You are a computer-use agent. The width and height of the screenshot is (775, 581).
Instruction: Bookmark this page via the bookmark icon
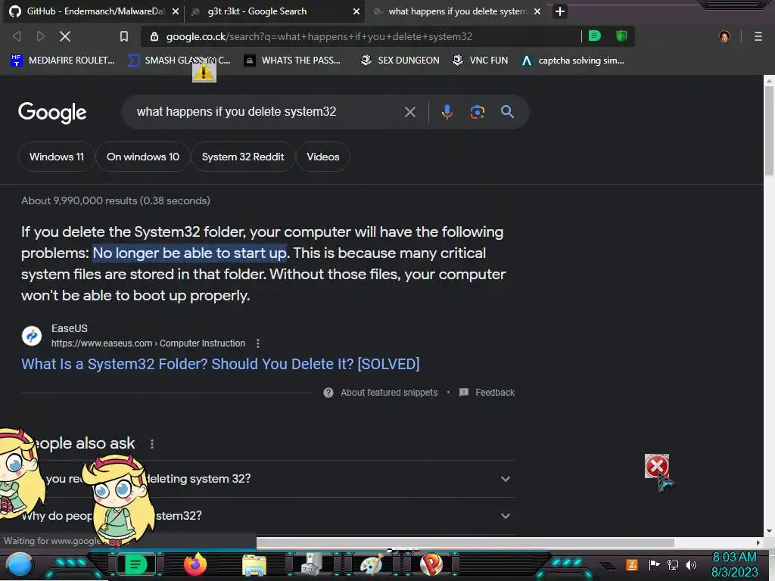point(124,36)
